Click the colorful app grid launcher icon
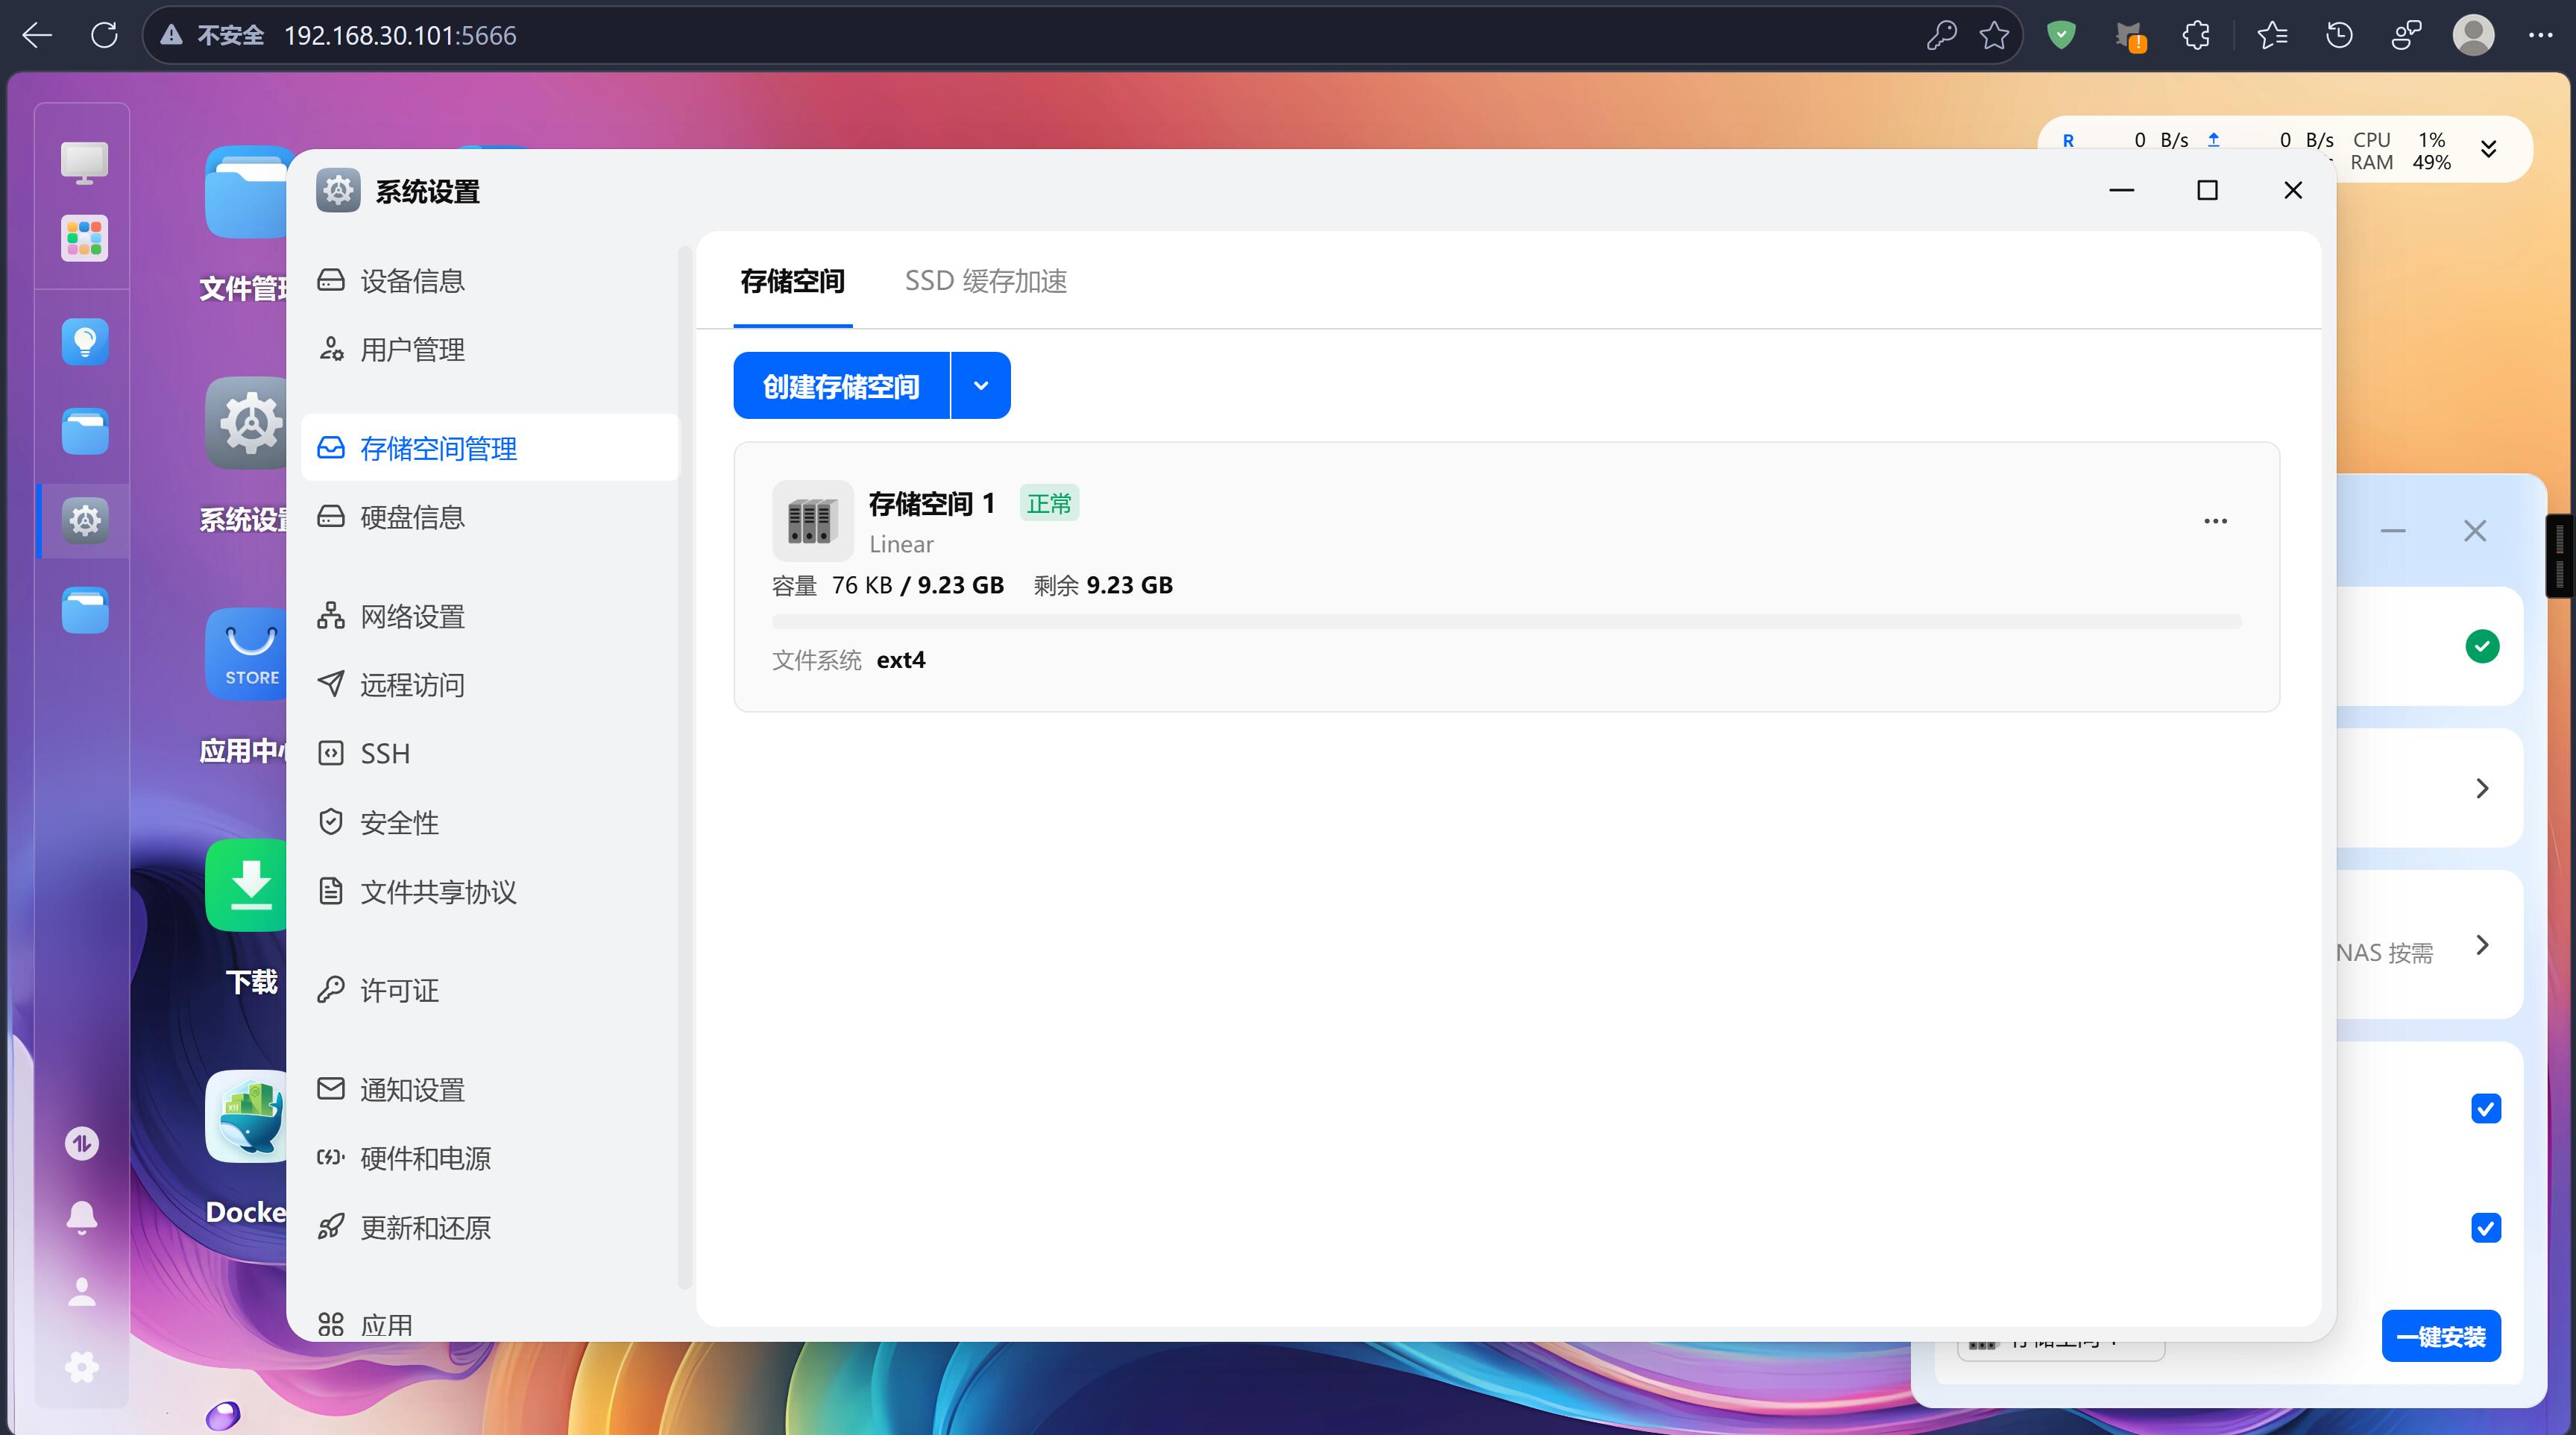 pos(84,238)
